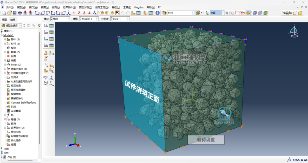
Task: Click the Create Load Case tool
Action: click(46, 46)
